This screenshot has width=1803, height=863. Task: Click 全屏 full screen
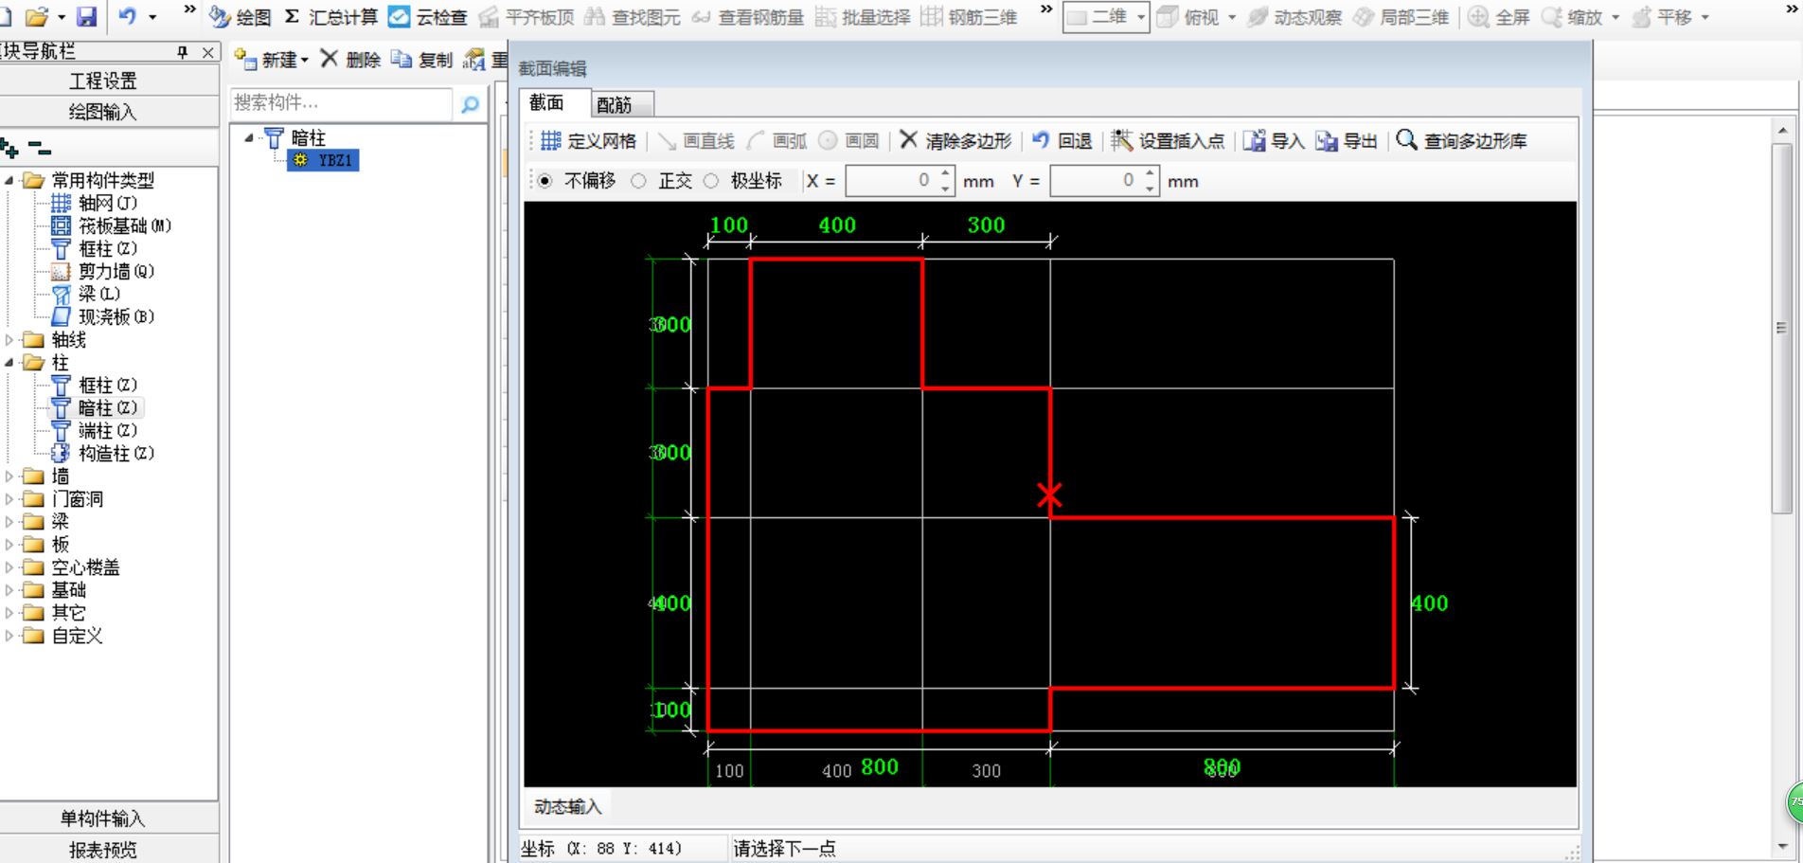(1499, 17)
